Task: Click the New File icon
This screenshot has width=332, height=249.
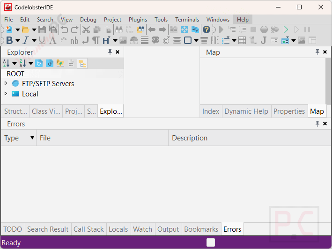Action: (x=9, y=29)
